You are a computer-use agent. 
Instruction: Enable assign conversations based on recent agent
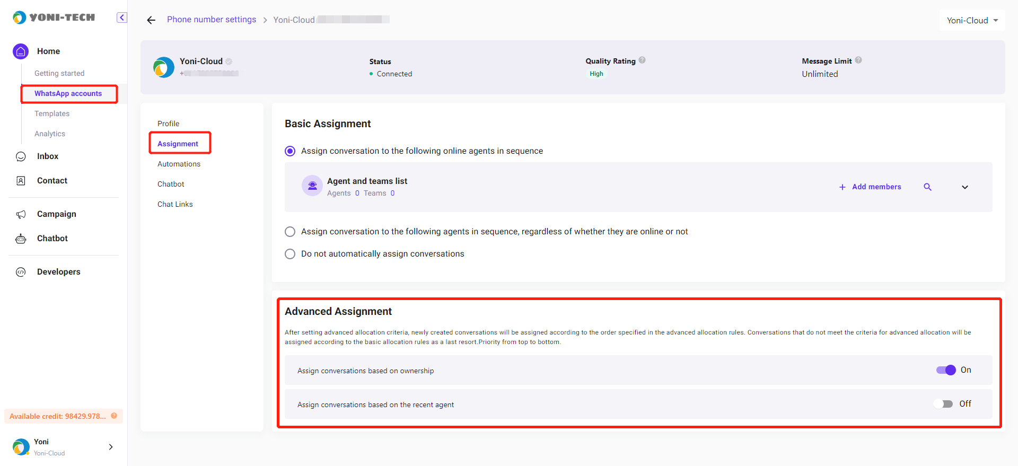pyautogui.click(x=944, y=404)
